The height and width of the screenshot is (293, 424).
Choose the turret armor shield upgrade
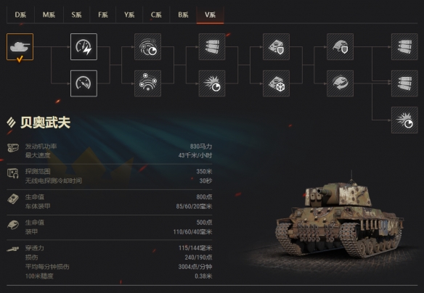pos(341,46)
